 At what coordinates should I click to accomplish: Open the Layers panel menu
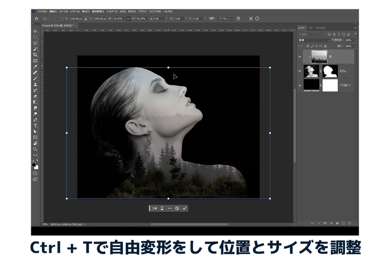coord(355,28)
